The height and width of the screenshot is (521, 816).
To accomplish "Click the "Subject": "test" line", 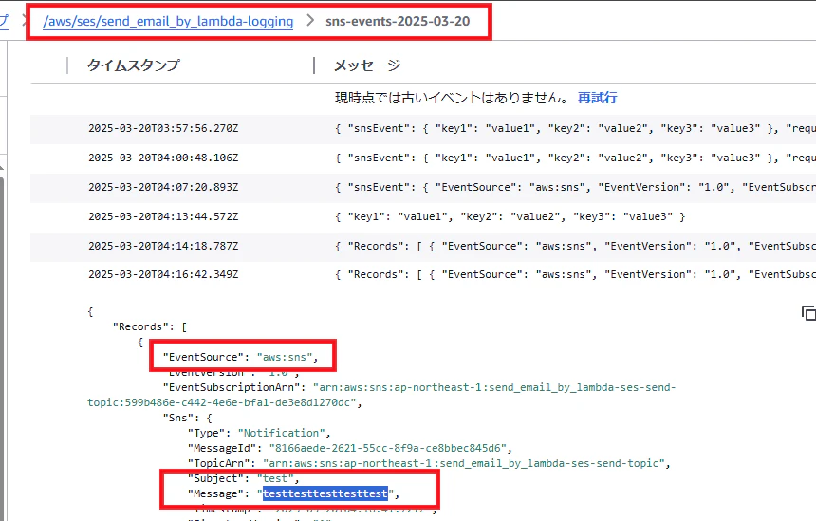I will point(244,478).
